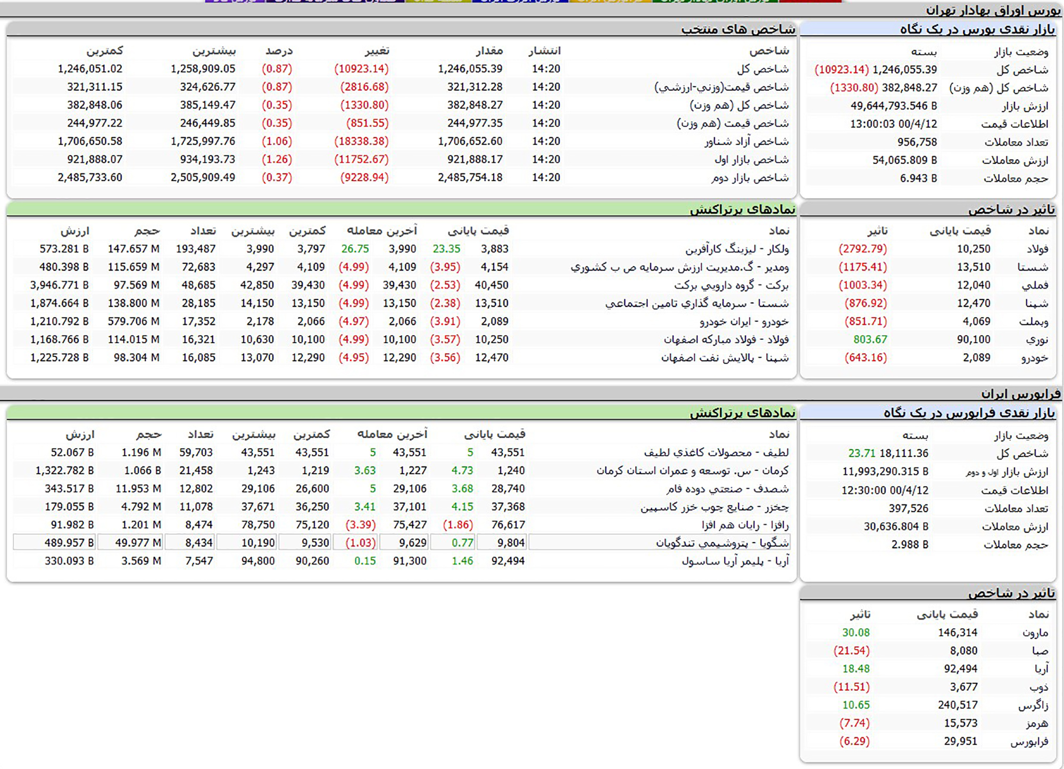Open the شاخص بازار دوم index
The image size is (1064, 769).
[x=750, y=178]
